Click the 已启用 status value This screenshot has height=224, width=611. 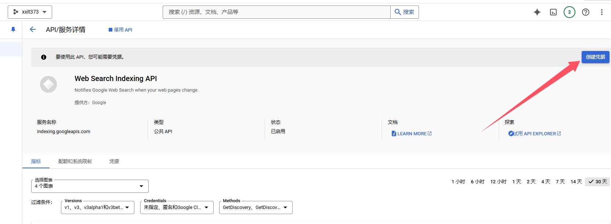coord(278,131)
